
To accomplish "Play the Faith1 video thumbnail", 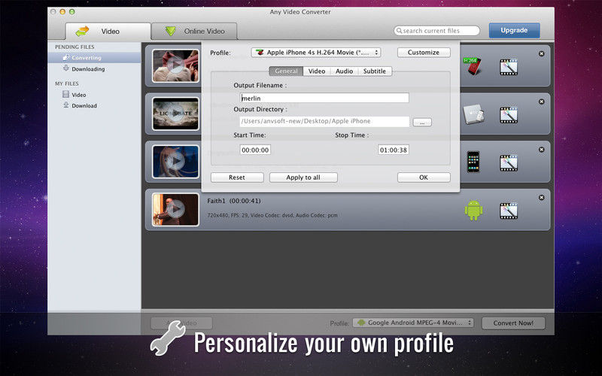I will [175, 209].
